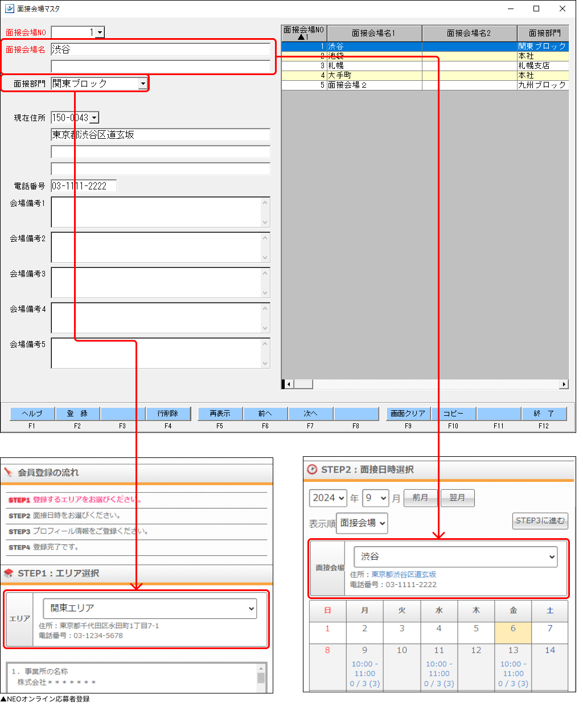This screenshot has height=706, width=583.
Task: Click the 画面クリア F9 button
Action: (408, 414)
